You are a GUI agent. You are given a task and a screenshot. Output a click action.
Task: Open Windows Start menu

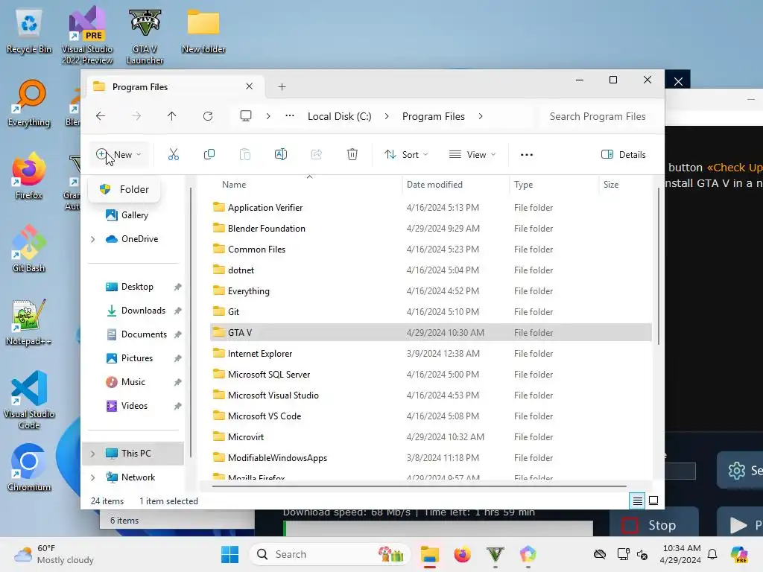click(x=229, y=554)
